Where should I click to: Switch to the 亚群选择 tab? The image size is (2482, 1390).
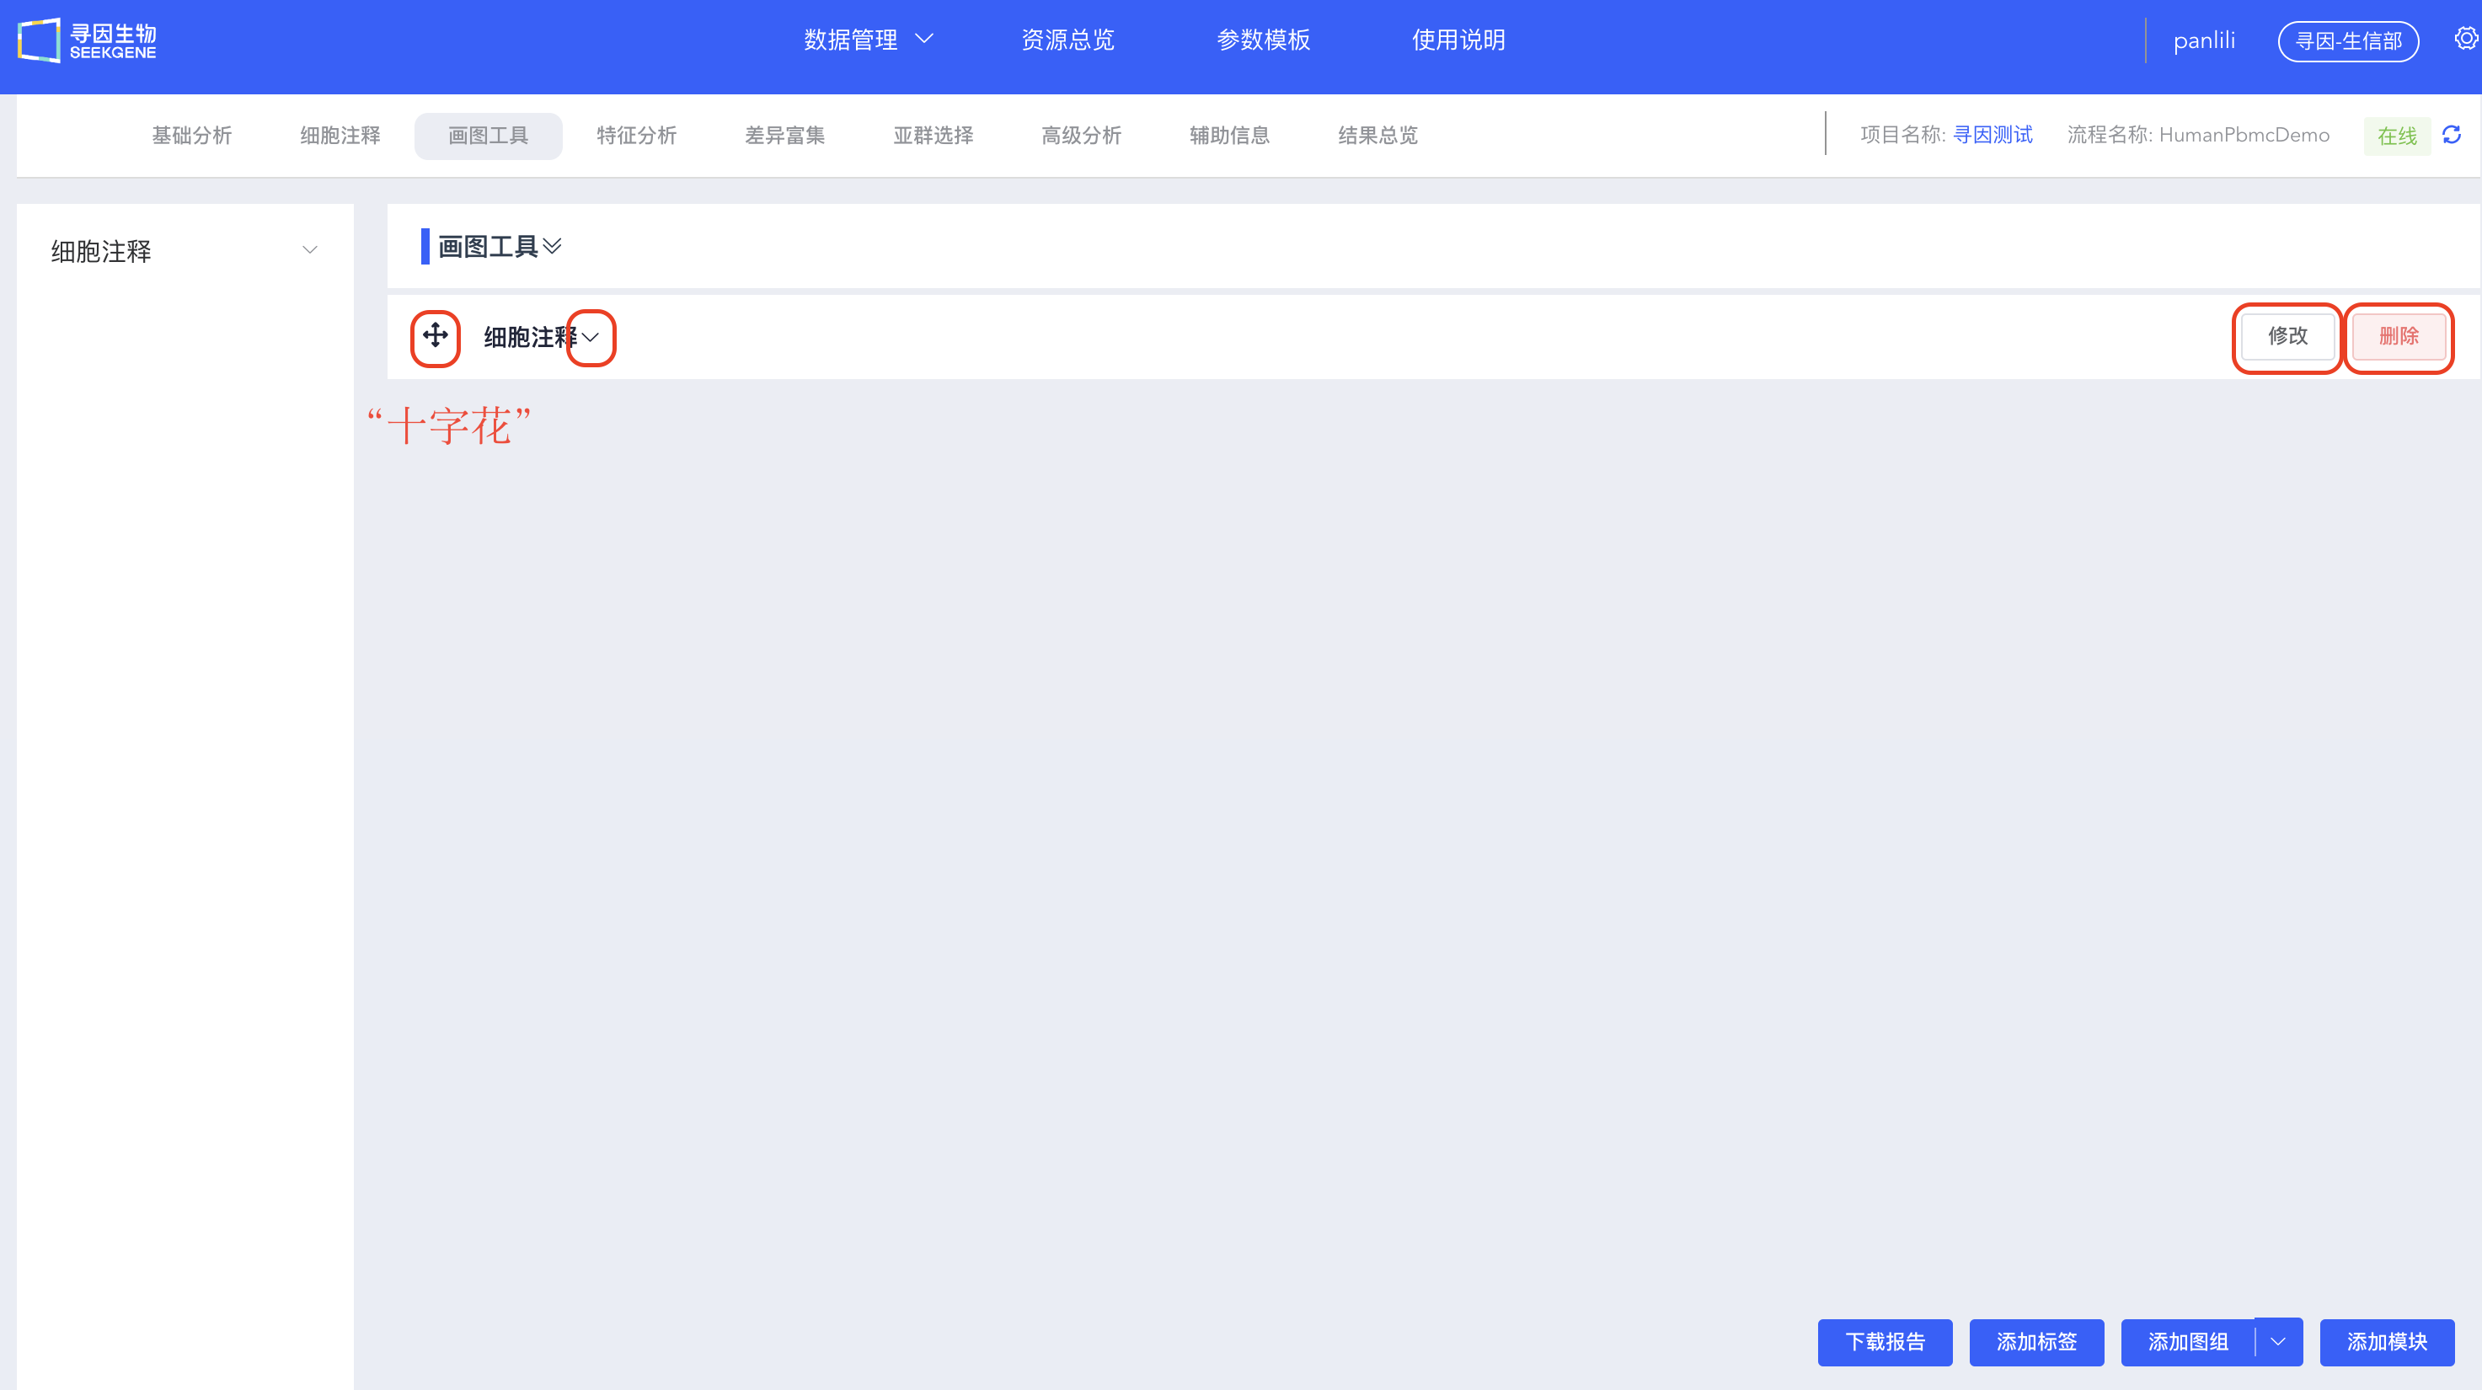(933, 136)
